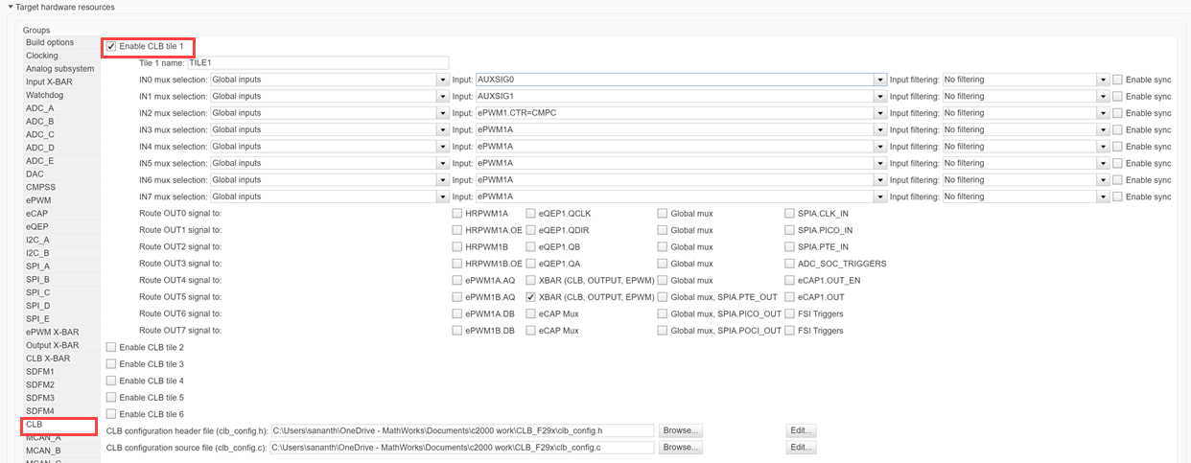Open IN7 mux selection dropdown
This screenshot has height=463, width=1191.
pyautogui.click(x=443, y=197)
